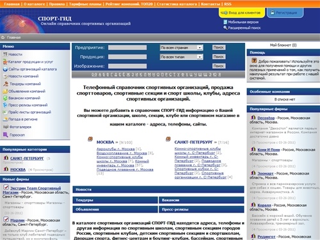The image size is (320, 240).
Task: Click the company icon beside Decostop
Action: 253,117
